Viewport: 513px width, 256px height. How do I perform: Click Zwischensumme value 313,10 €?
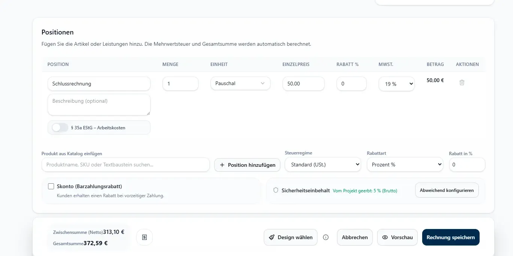[x=114, y=232]
